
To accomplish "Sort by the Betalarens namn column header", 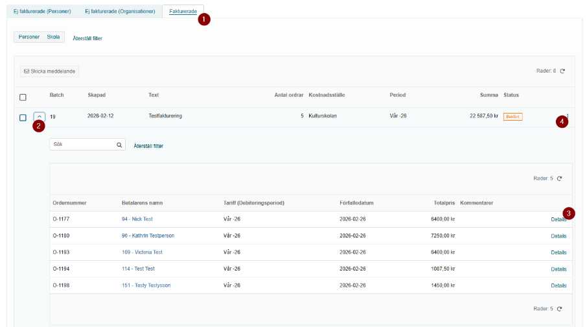I will (x=143, y=203).
